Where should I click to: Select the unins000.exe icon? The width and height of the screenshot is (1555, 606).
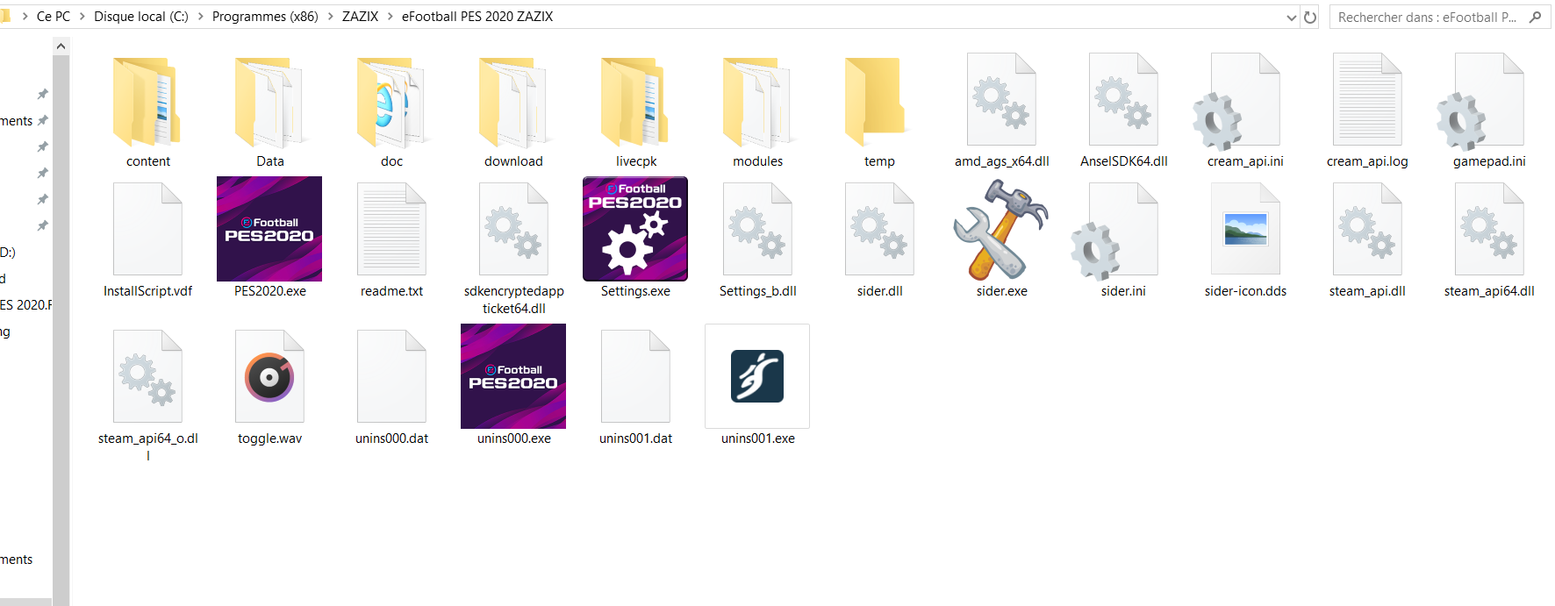point(513,376)
